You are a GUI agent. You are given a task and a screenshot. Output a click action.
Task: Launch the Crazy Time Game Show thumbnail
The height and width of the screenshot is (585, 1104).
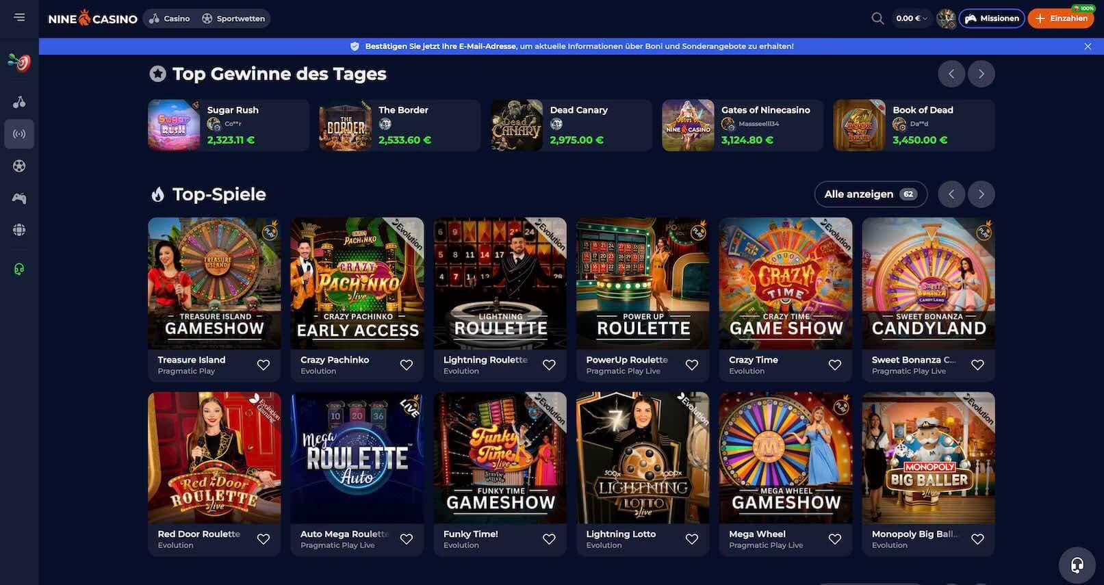786,283
